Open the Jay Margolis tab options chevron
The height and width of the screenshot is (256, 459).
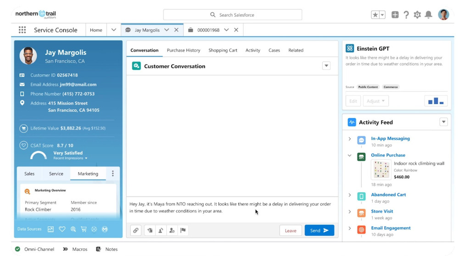click(167, 30)
